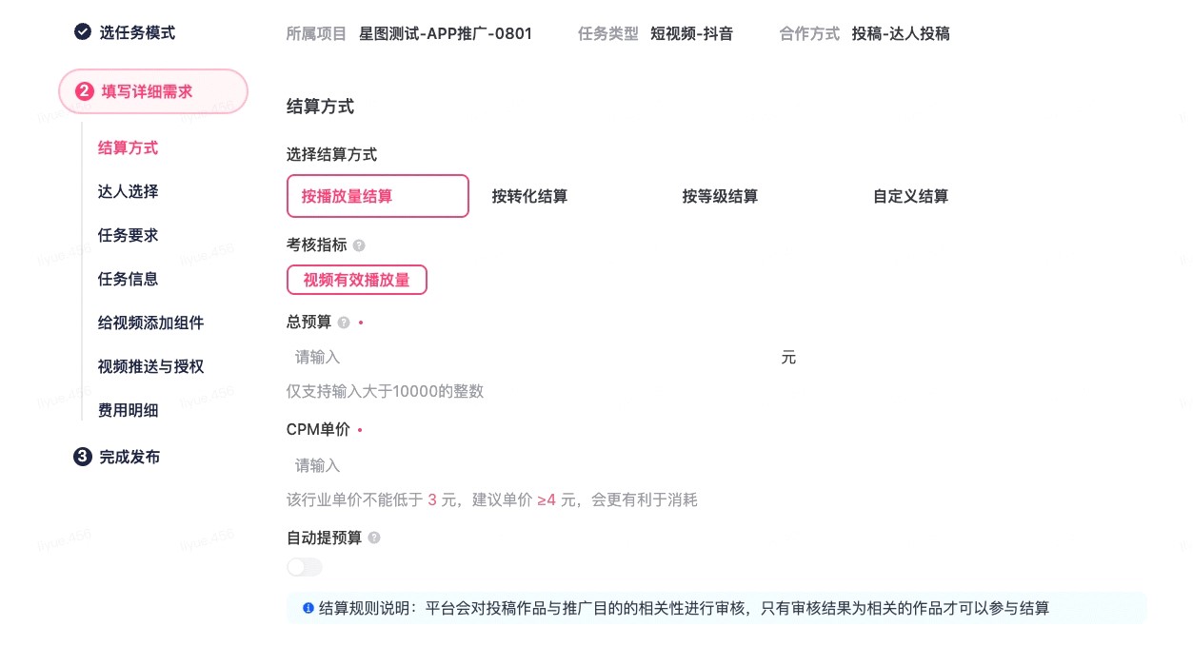Screen dimensions: 1193x646
Task: Click the CPM单价 input field
Action: point(543,465)
